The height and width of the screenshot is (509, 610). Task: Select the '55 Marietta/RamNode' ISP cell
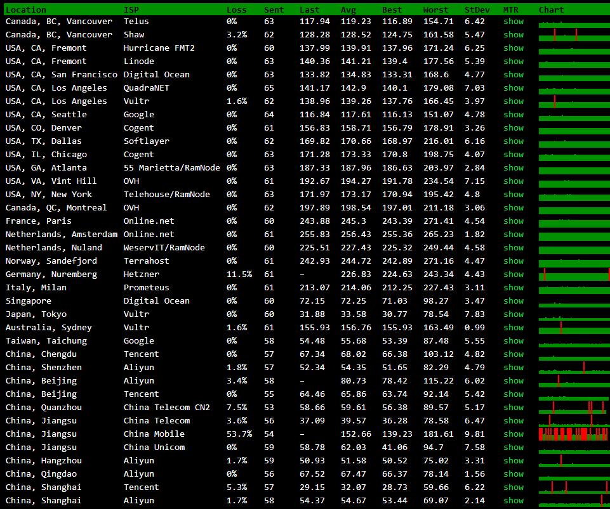coord(171,168)
